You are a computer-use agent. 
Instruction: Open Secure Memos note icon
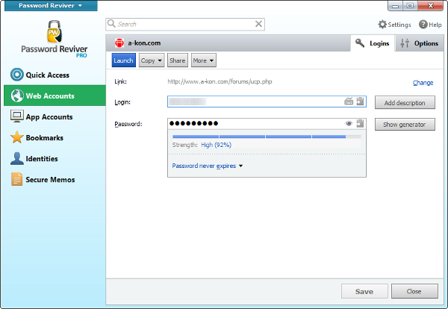(17, 179)
